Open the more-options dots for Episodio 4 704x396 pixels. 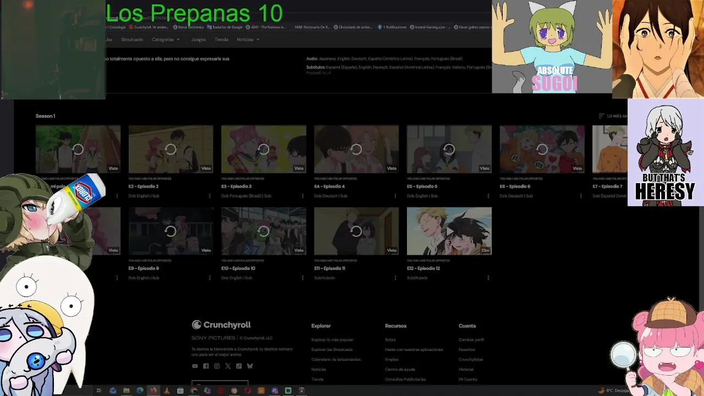pyautogui.click(x=395, y=196)
